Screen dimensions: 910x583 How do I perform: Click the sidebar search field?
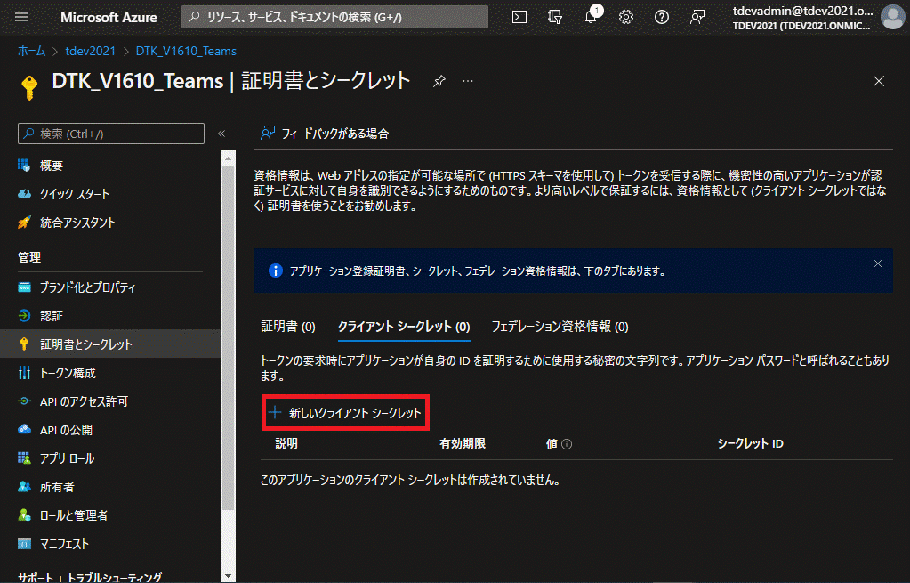pos(111,134)
